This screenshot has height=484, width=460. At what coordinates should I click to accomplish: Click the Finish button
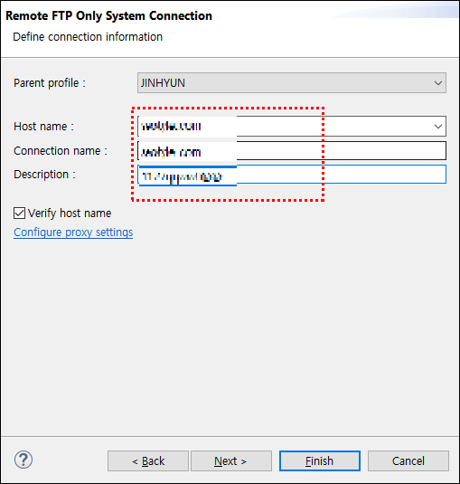320,460
